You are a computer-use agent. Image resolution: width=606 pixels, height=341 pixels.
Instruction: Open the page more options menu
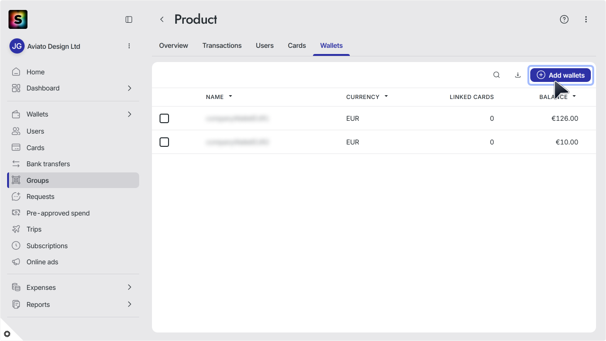pos(586,19)
